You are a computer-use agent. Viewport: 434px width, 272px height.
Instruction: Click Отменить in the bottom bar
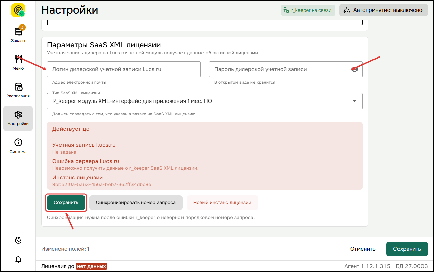coord(363,249)
